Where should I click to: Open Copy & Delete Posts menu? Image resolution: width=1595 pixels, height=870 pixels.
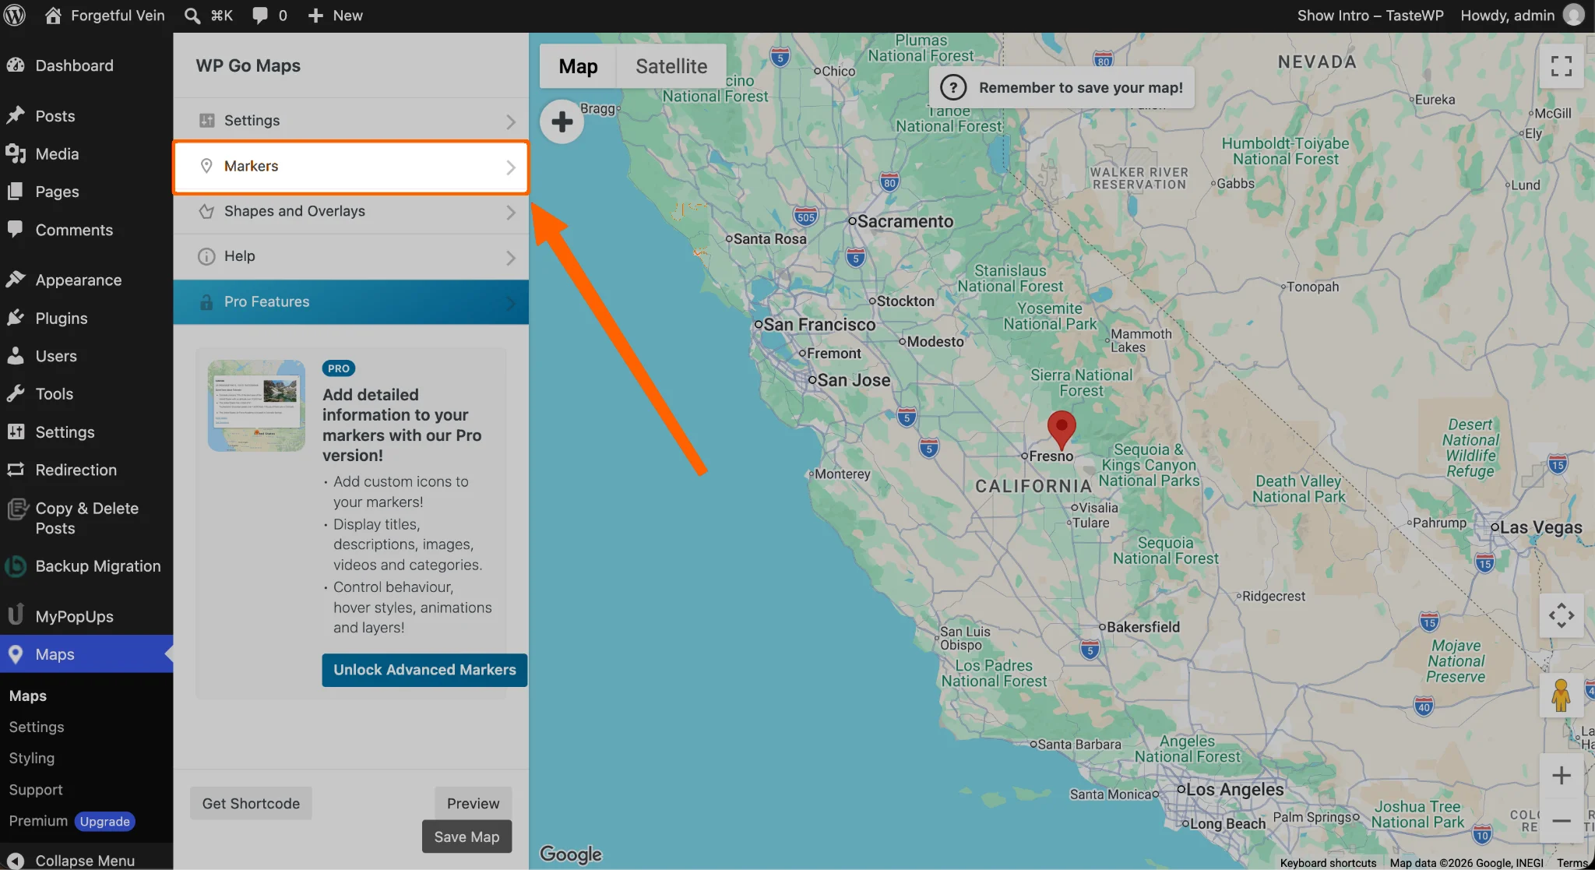[86, 518]
